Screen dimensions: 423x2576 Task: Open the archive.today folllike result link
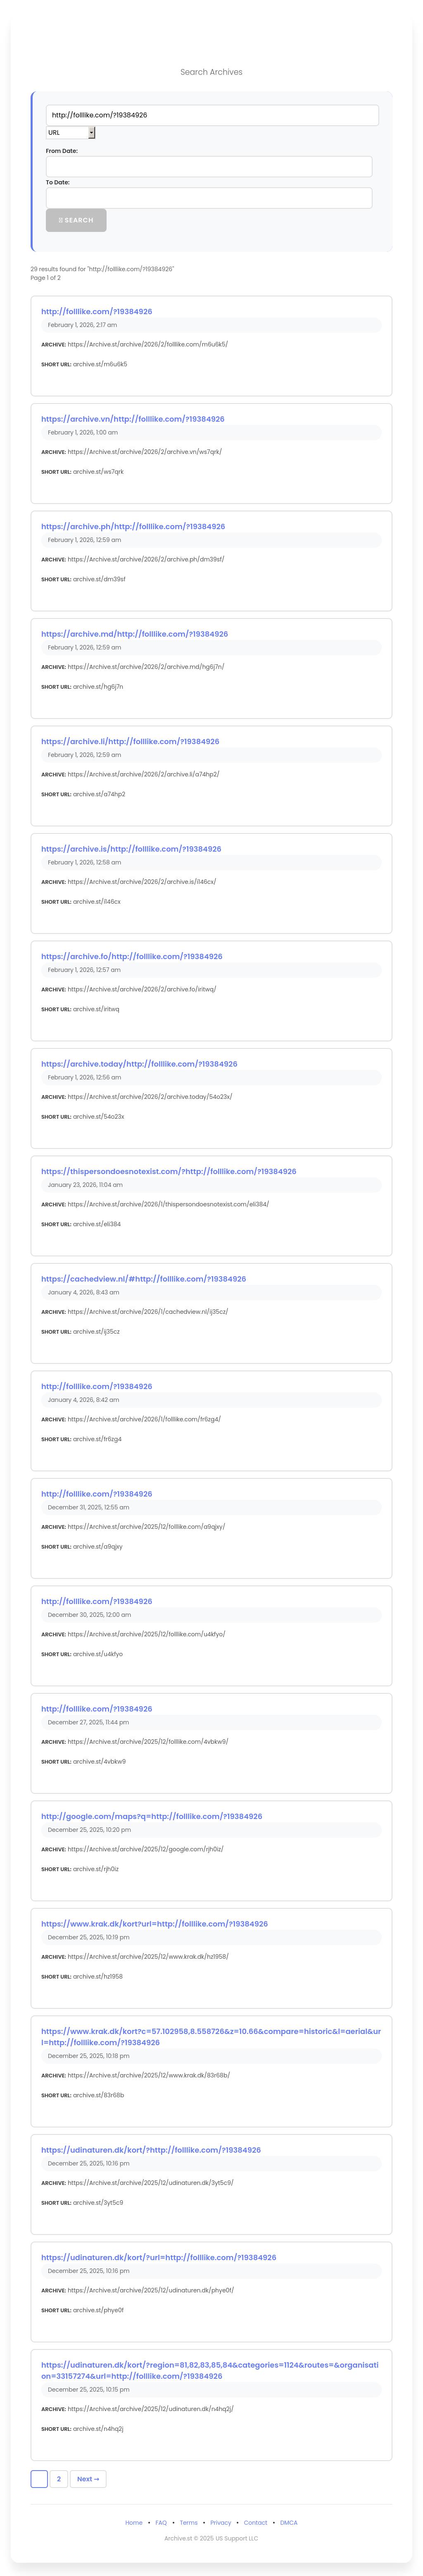click(x=139, y=1064)
